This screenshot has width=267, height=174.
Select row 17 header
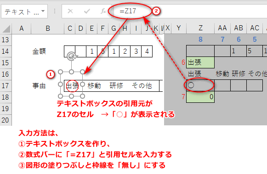[x=6, y=85]
